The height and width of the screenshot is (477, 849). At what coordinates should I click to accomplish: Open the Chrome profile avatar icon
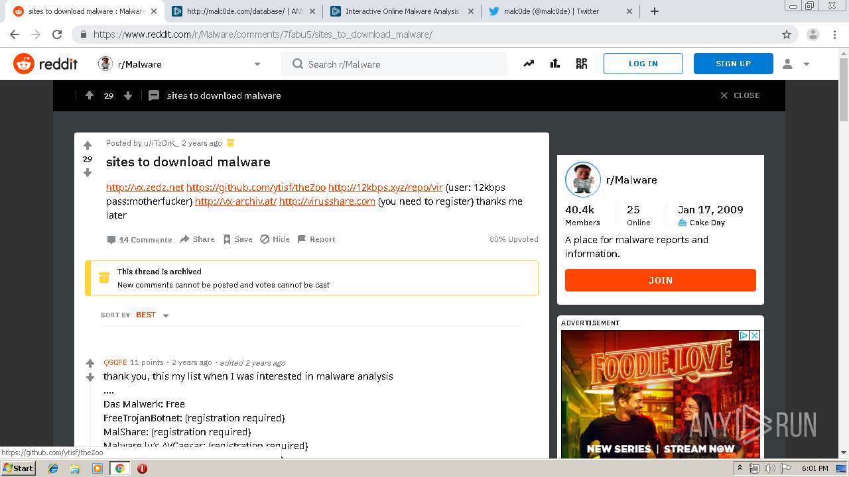(813, 34)
